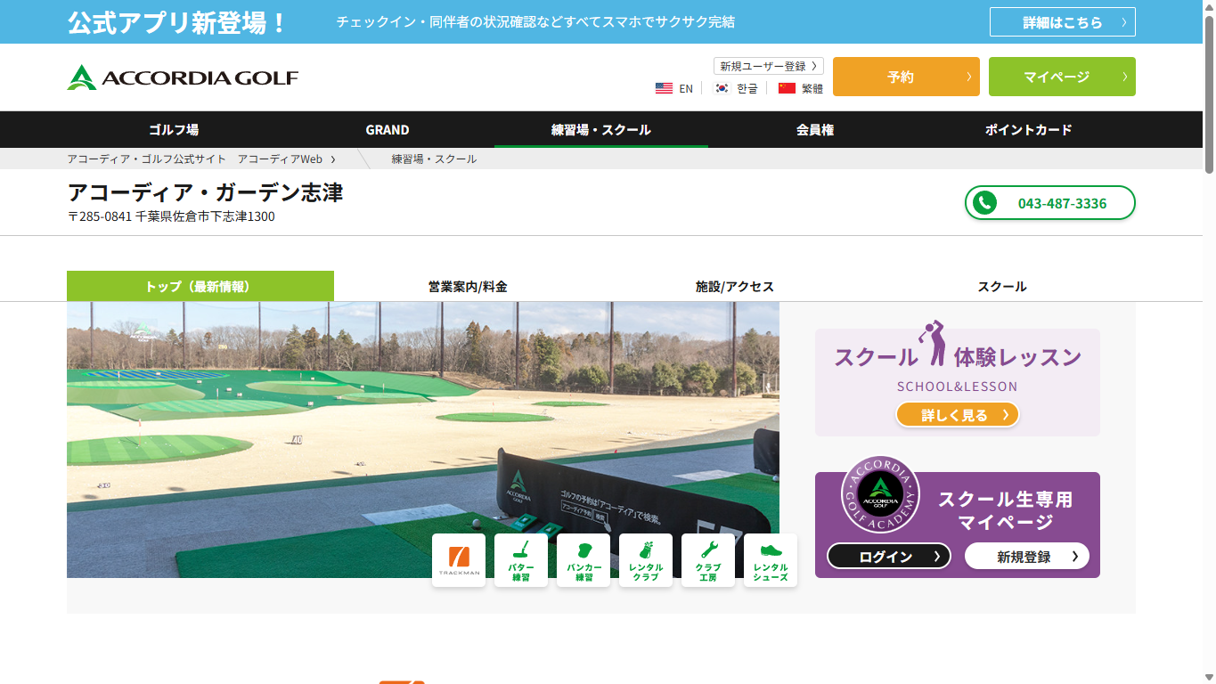Image resolution: width=1216 pixels, height=684 pixels.
Task: Click the address 千葉県佐倉市下志津1300
Action: pos(205,216)
